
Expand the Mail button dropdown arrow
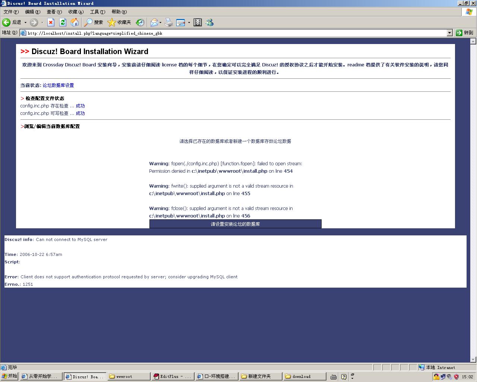161,22
